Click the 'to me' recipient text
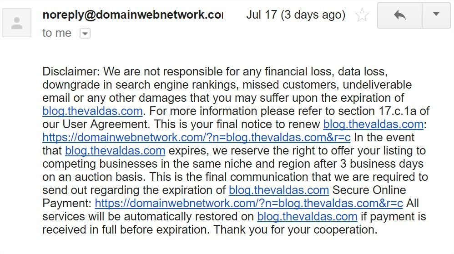 [x=57, y=33]
